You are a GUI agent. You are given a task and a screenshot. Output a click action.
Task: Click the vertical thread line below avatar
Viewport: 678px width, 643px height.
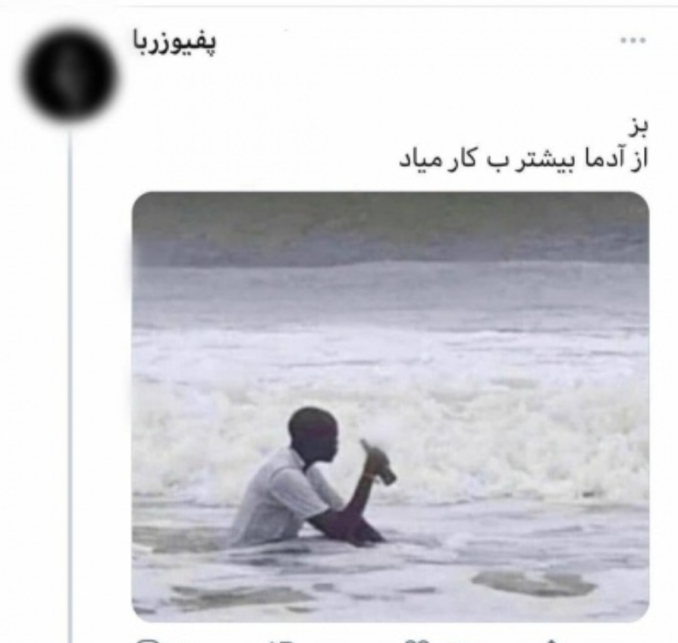pos(70,385)
